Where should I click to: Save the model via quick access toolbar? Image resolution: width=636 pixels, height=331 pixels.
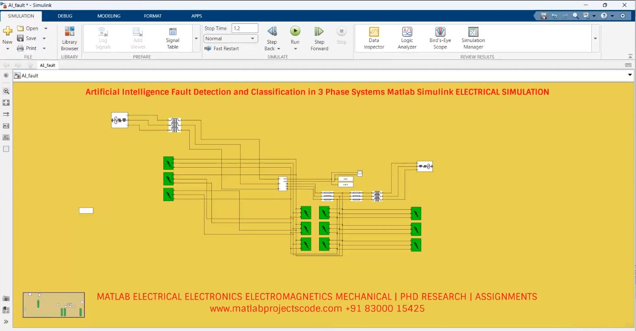click(x=543, y=15)
